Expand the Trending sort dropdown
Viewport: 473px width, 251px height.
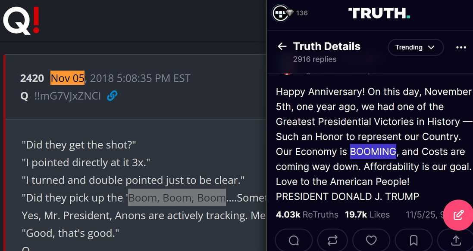click(415, 47)
